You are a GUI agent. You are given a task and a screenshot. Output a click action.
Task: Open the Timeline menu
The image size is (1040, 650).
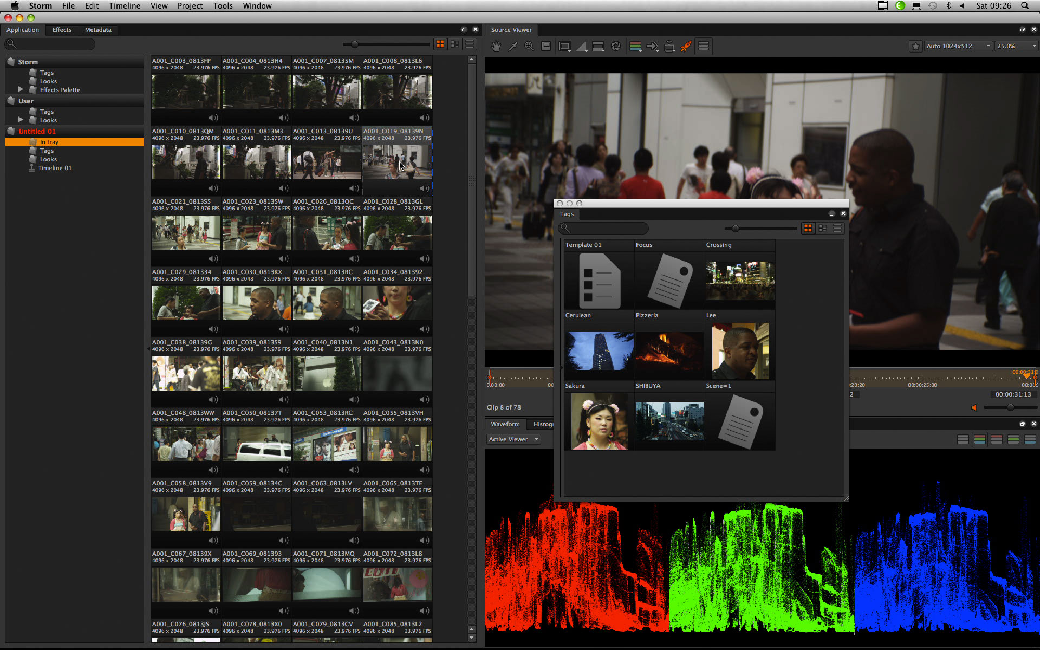[124, 6]
